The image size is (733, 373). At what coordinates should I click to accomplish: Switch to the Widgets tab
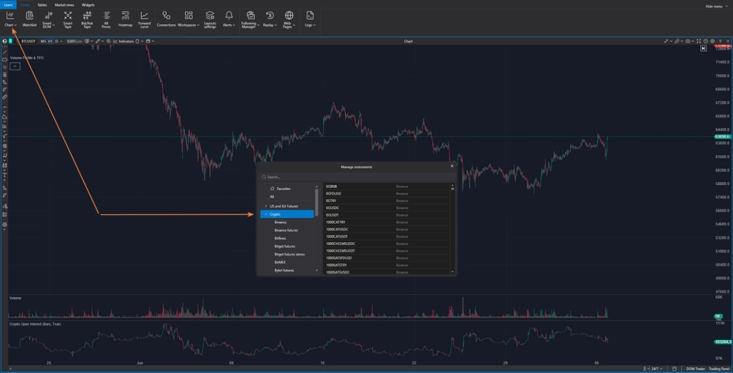(88, 5)
